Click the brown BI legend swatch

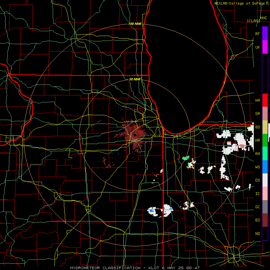coord(265,220)
